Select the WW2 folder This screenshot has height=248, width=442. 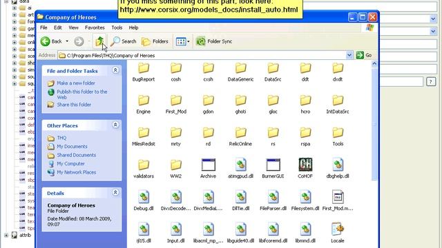click(176, 169)
